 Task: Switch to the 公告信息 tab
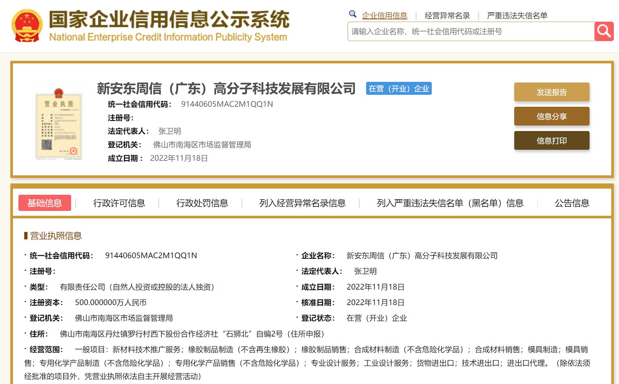(x=572, y=203)
